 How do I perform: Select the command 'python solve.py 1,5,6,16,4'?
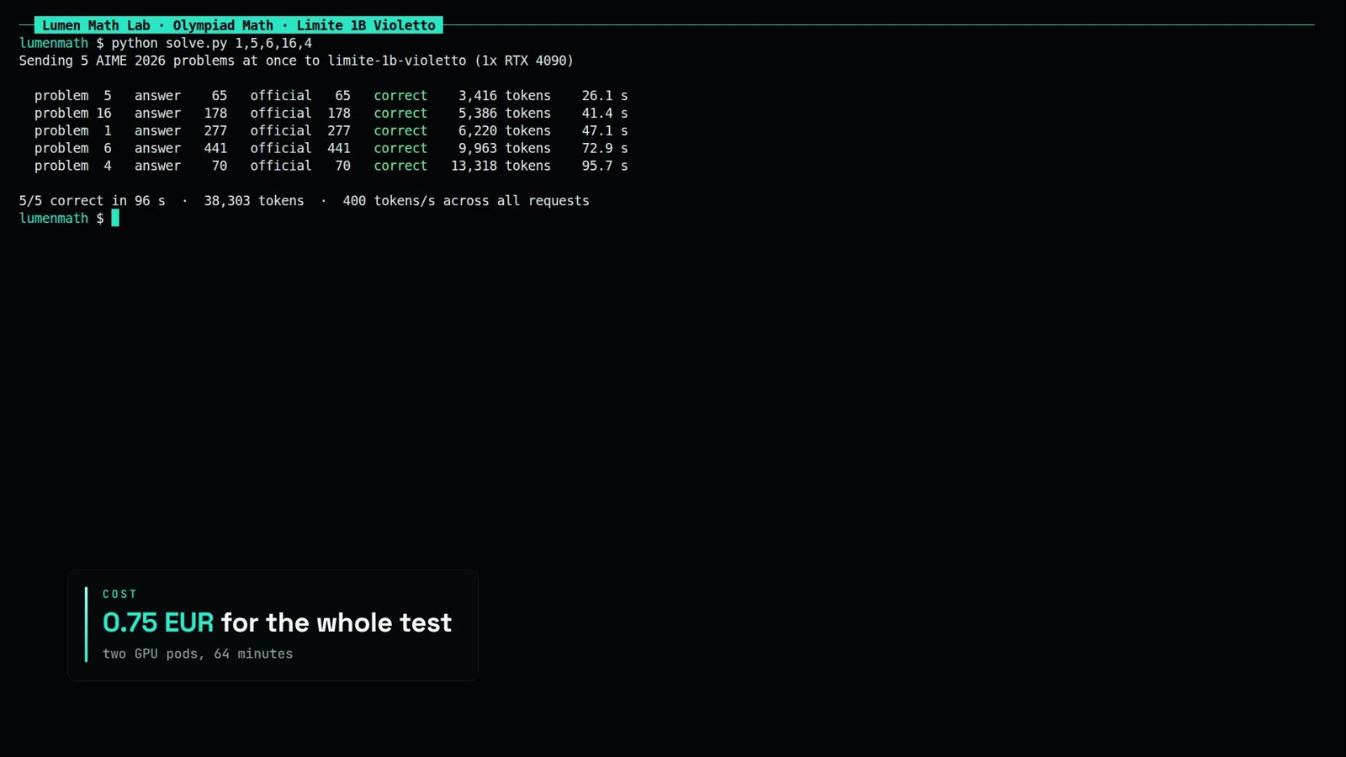click(211, 43)
